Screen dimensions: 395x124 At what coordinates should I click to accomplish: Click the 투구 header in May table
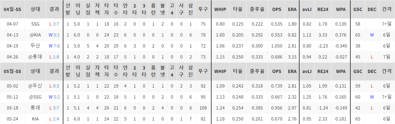(203, 71)
